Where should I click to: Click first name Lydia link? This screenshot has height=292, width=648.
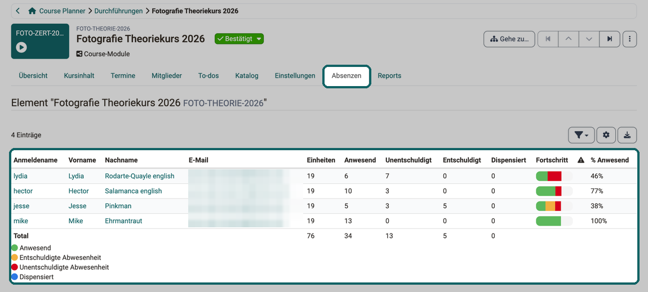76,176
